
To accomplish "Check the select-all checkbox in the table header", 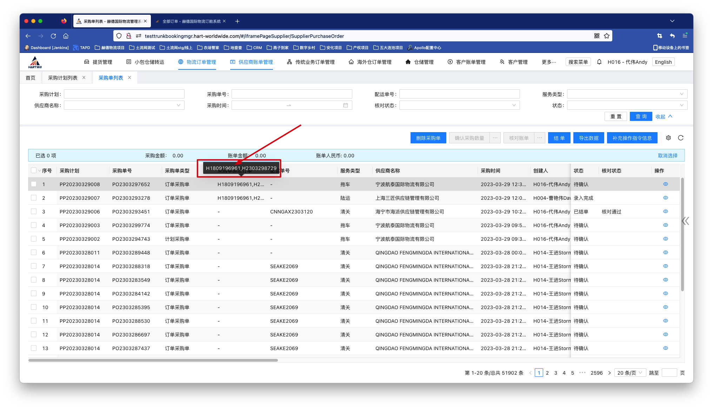I will point(34,170).
